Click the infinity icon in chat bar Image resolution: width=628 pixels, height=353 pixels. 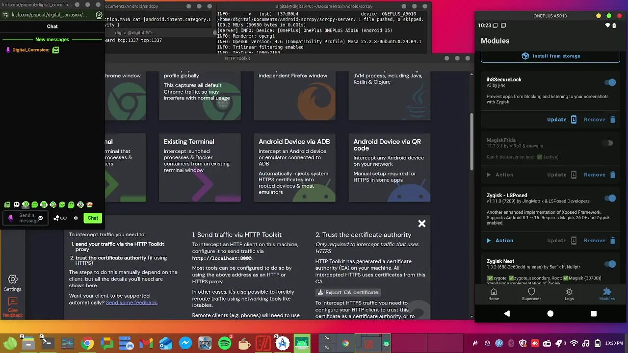[63, 218]
